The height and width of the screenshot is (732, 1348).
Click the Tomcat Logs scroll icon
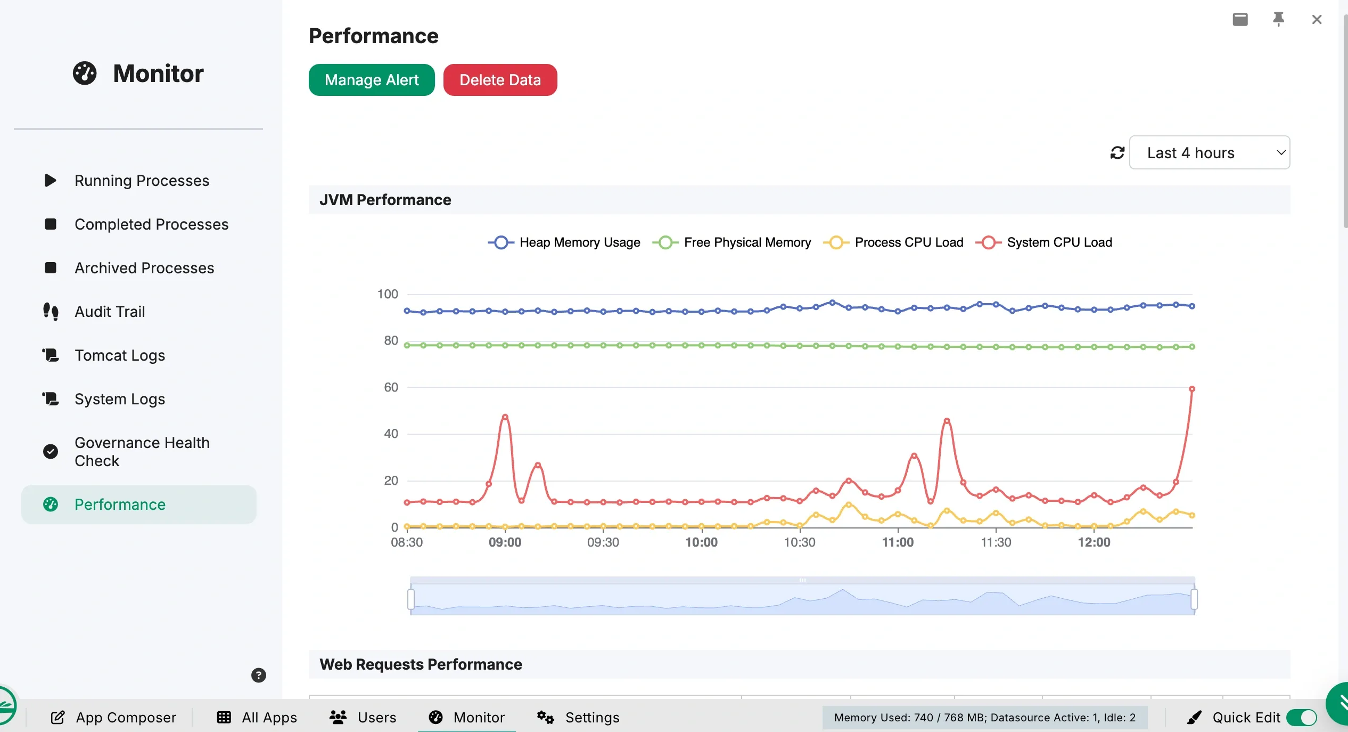click(51, 355)
